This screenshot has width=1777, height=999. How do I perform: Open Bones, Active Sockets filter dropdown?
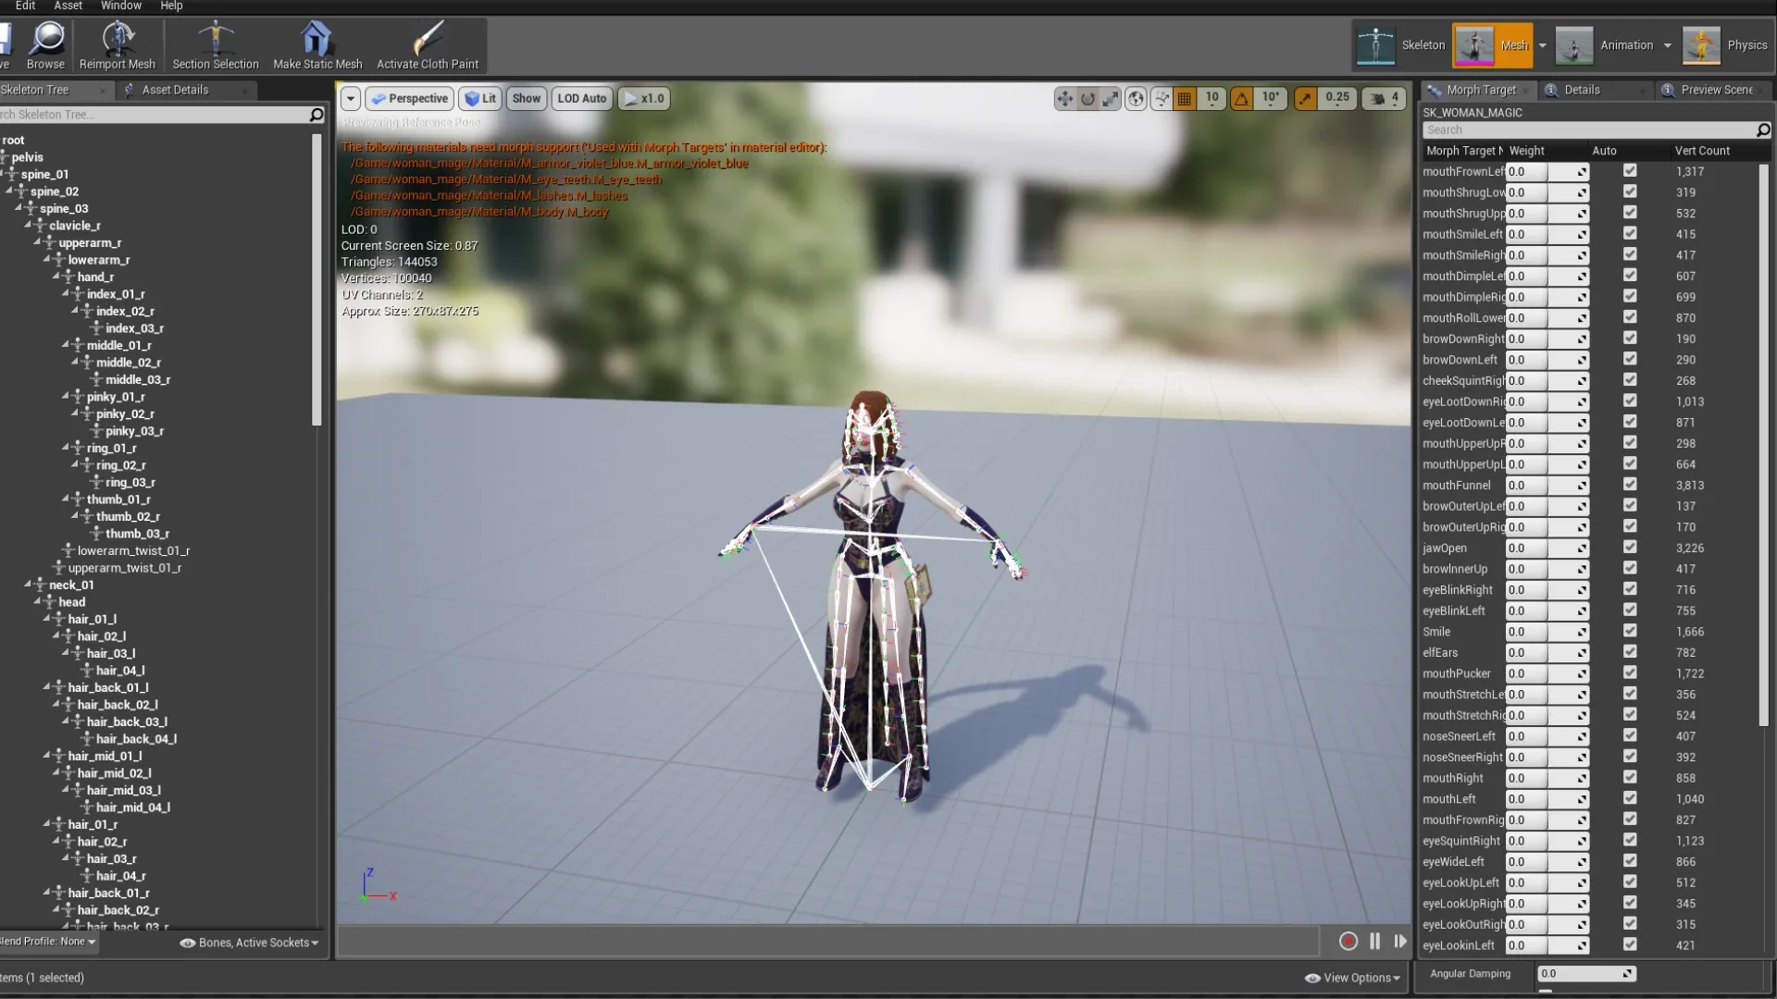[250, 943]
